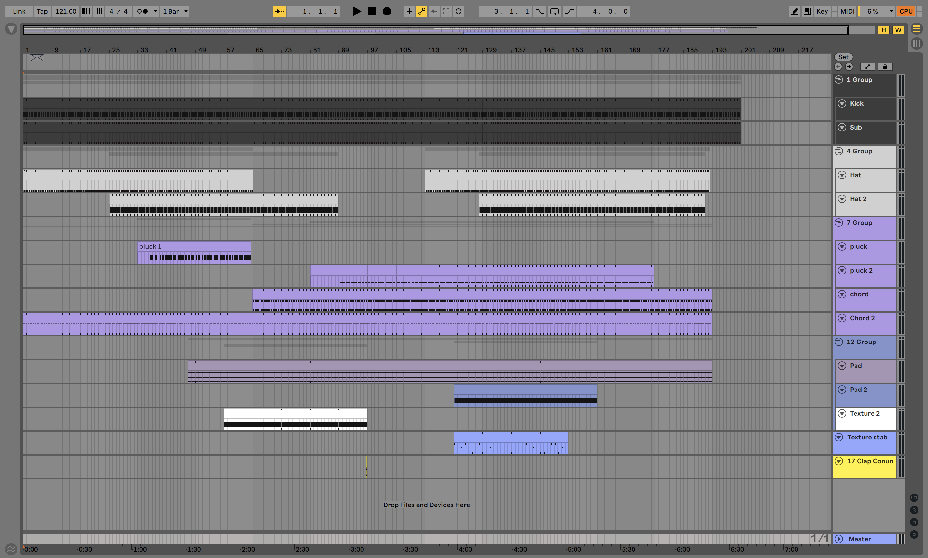Click the 4 / 4 time signature field
Screen dimensions: 928x558
(119, 11)
